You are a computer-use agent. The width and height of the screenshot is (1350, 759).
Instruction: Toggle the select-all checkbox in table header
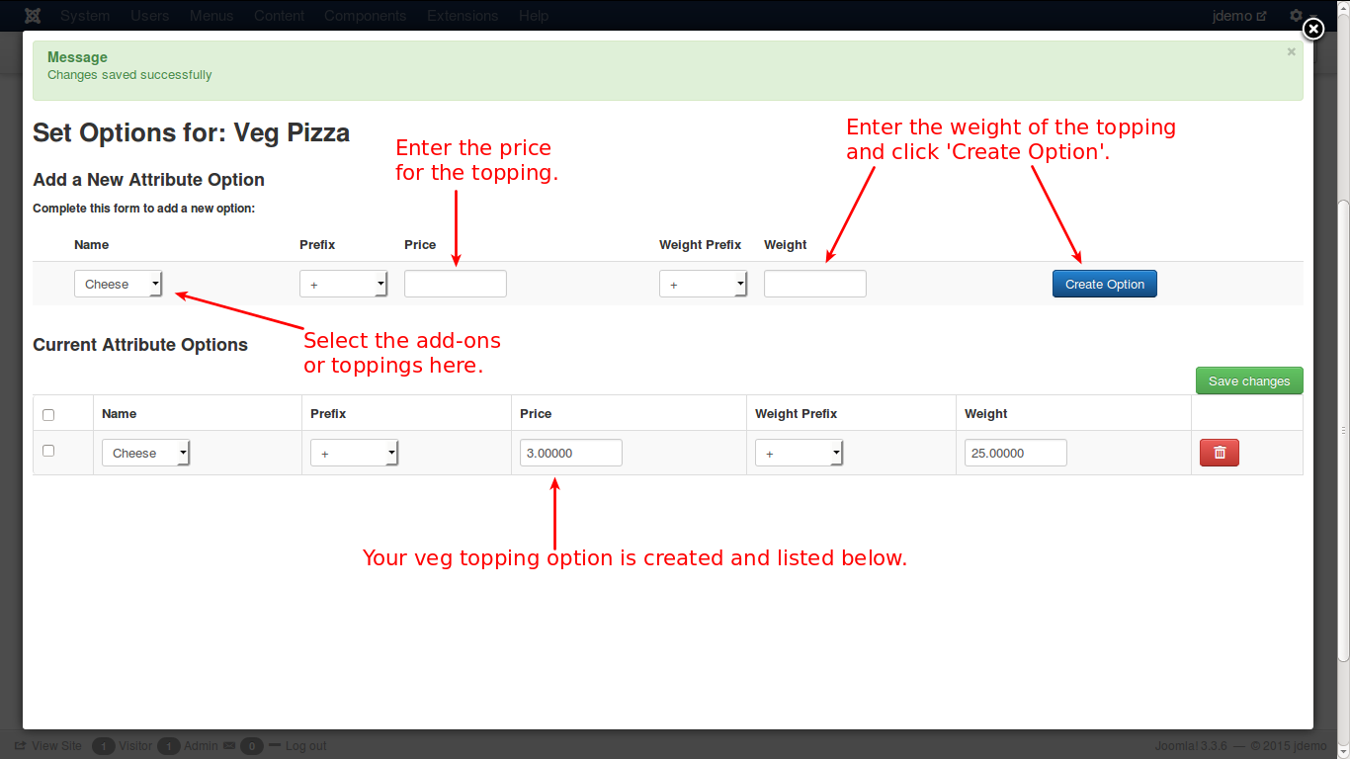click(48, 415)
